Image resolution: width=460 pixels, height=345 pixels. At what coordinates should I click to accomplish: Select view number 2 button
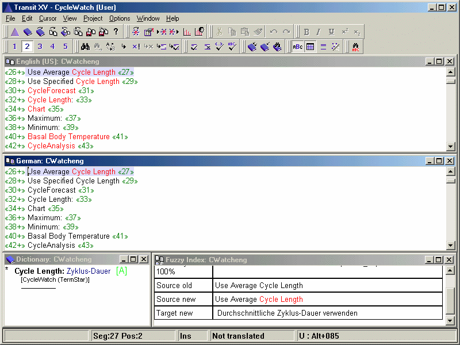pos(27,47)
